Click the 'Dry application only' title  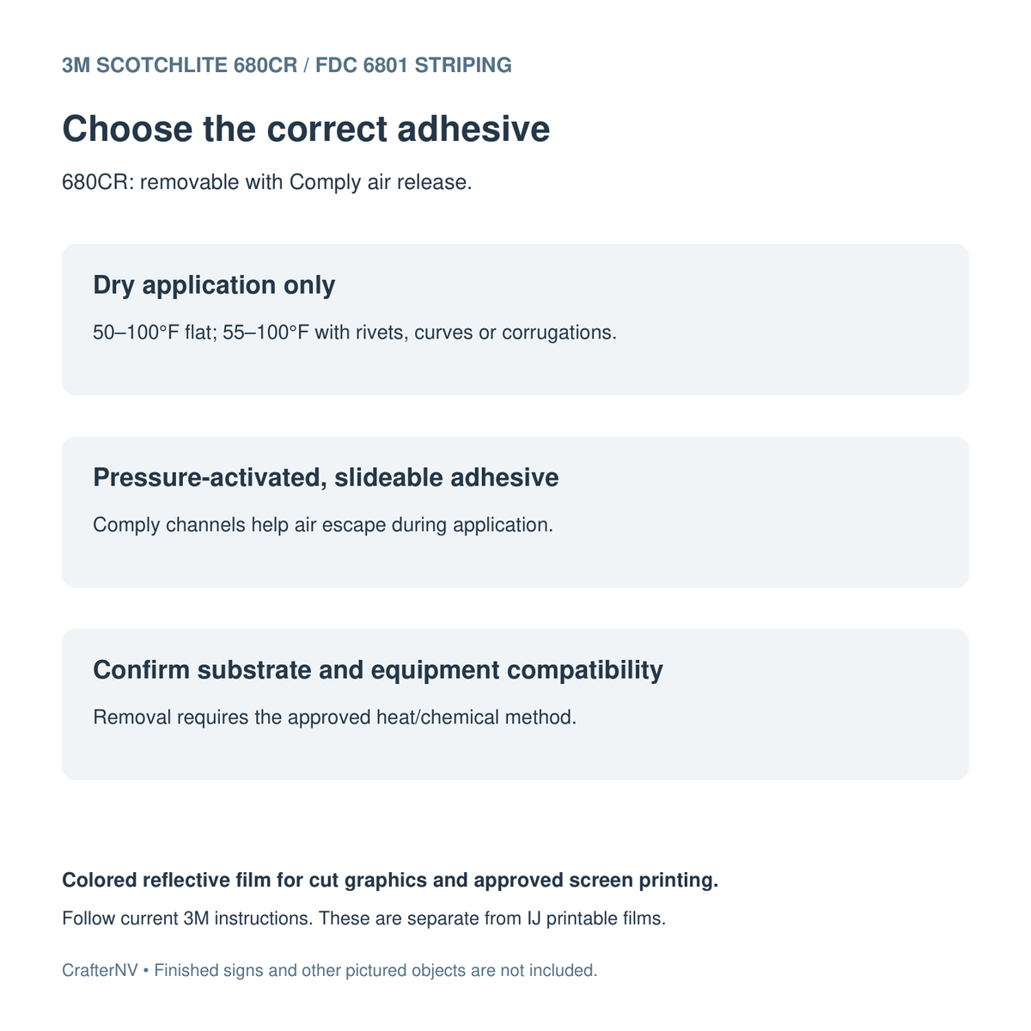pyautogui.click(x=214, y=285)
